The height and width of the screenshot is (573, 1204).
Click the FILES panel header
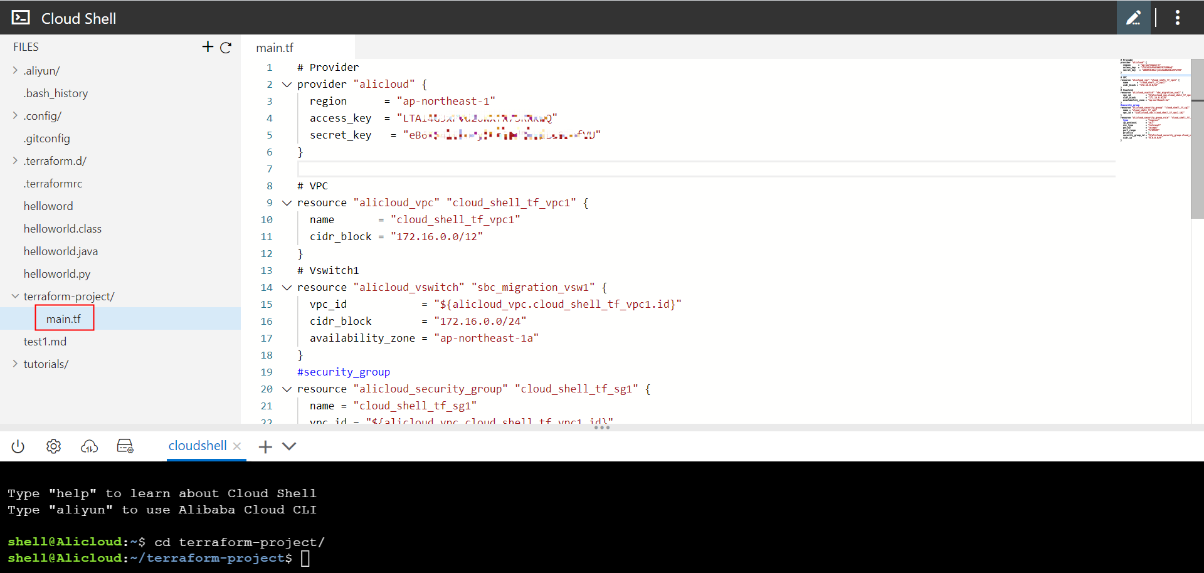(26, 47)
